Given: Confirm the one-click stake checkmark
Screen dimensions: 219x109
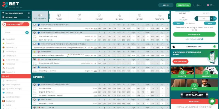Looking at the screenshot, I should click(x=215, y=19).
